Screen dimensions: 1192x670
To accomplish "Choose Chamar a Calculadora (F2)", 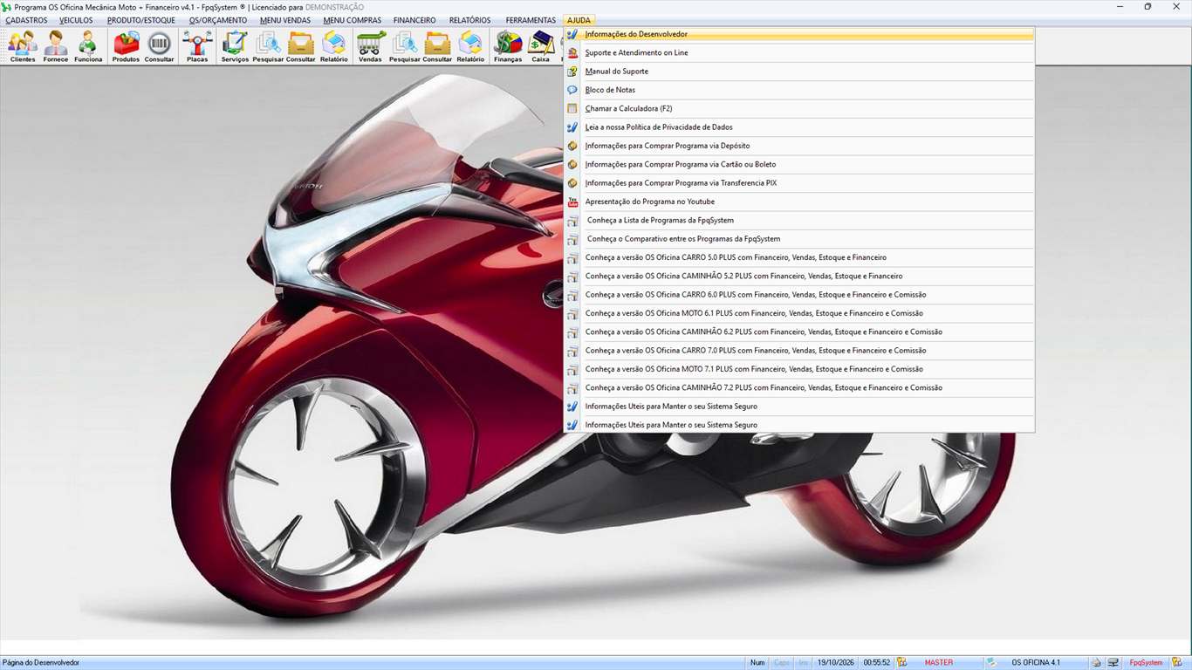I will point(799,108).
